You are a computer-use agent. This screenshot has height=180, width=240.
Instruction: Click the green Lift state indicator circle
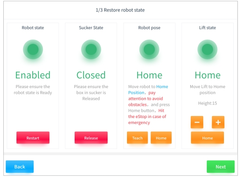208,49
